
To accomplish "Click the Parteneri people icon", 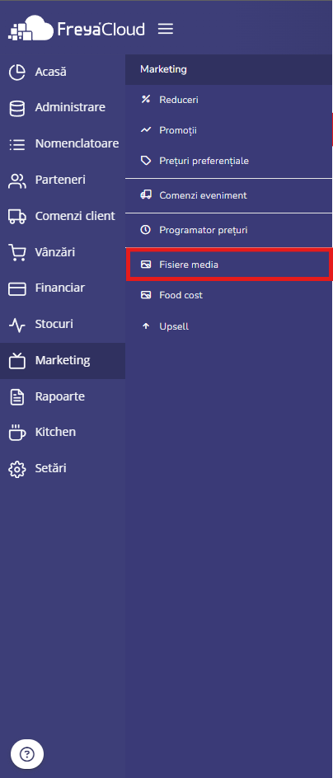I will click(x=17, y=180).
